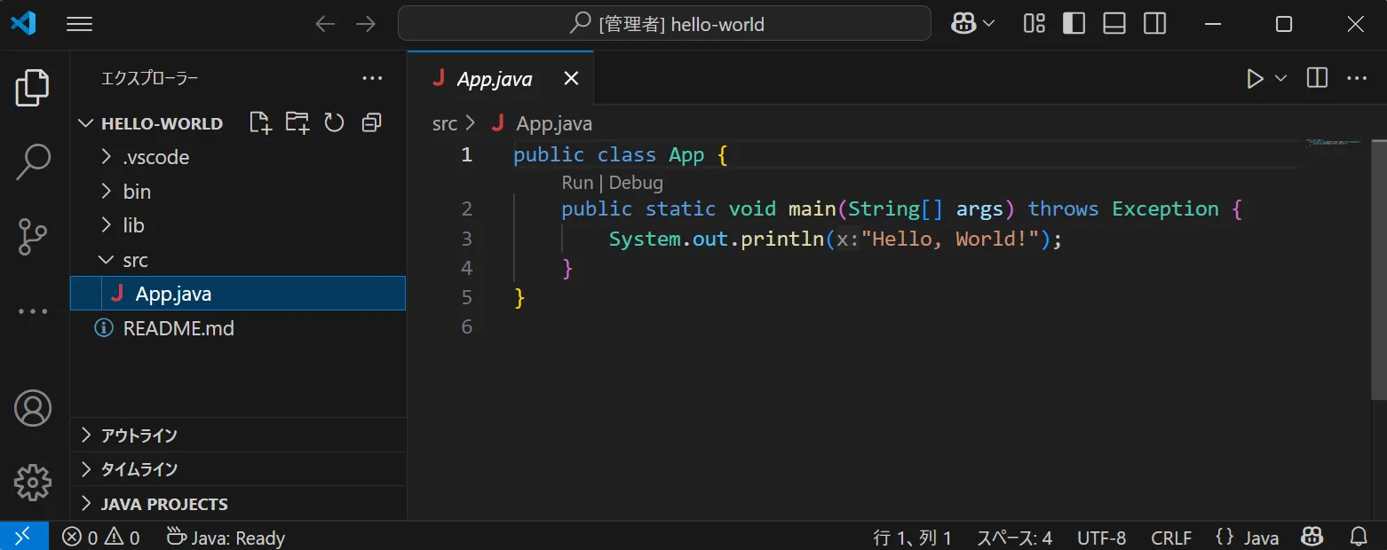Toggle the bottom panel
The width and height of the screenshot is (1387, 550).
pos(1114,24)
